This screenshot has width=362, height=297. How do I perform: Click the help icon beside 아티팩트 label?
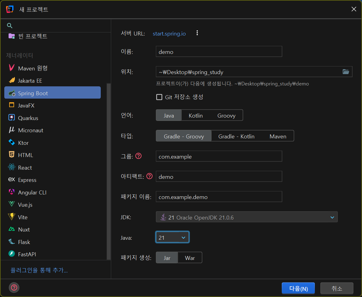tap(149, 176)
